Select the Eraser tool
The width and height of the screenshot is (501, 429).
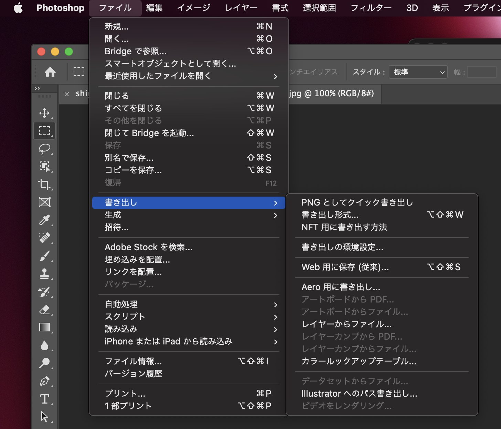(44, 309)
